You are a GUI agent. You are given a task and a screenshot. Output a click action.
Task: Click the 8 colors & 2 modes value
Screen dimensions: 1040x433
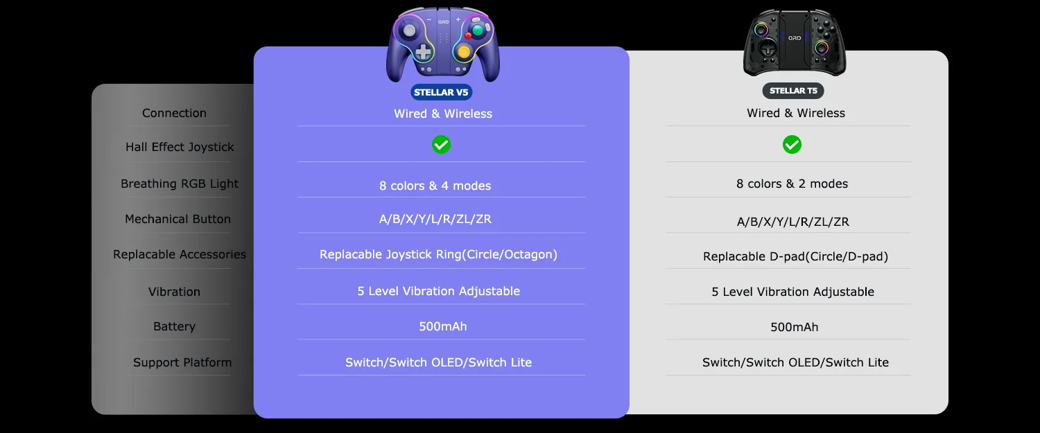[x=792, y=184]
